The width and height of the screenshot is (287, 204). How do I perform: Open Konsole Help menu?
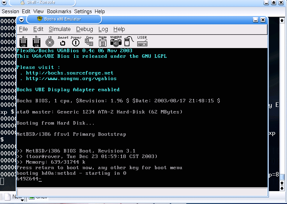(100, 11)
